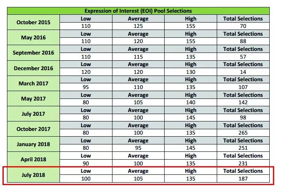Click the total selections value 70

click(x=243, y=26)
